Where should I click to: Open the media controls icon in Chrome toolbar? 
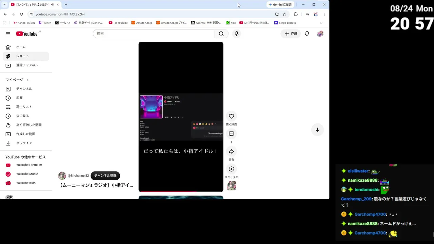(308, 14)
